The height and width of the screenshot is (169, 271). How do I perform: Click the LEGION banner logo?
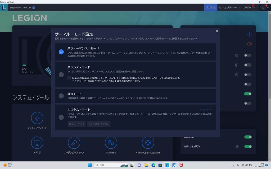click(30, 18)
